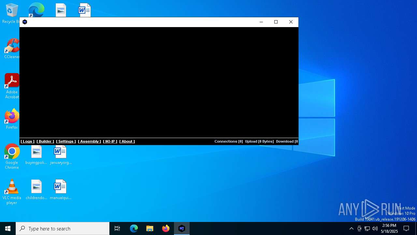Open the clock showing 2:56 PM

click(x=389, y=228)
